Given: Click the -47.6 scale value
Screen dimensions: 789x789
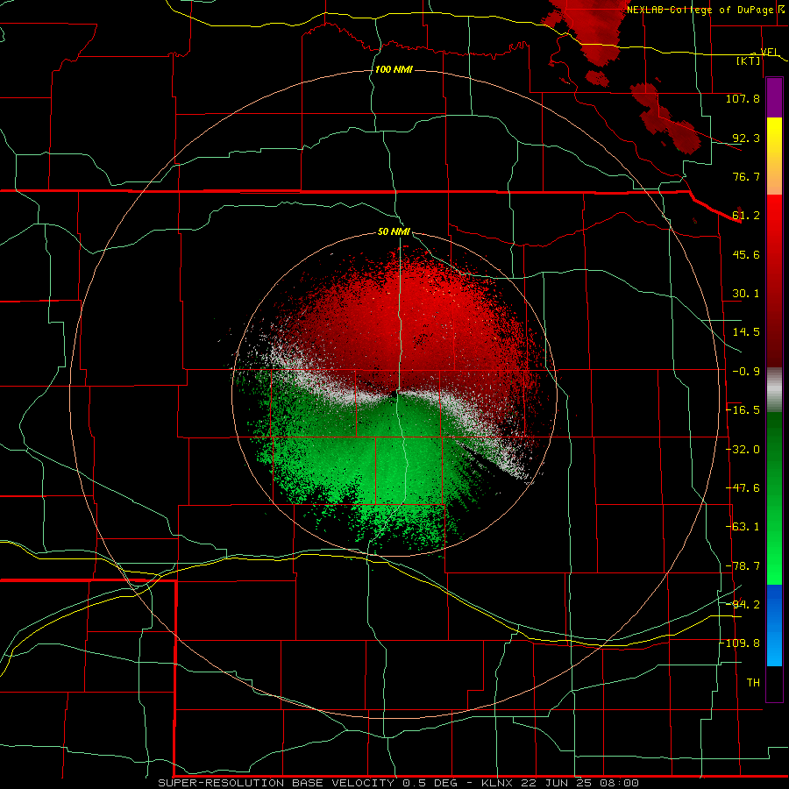Looking at the screenshot, I should 743,488.
